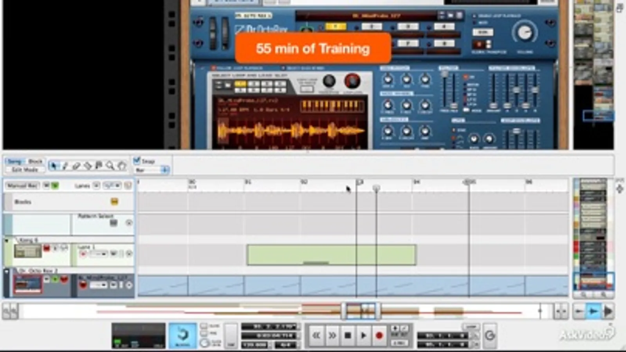Click the Record transport button
This screenshot has height=352, width=626.
[379, 336]
